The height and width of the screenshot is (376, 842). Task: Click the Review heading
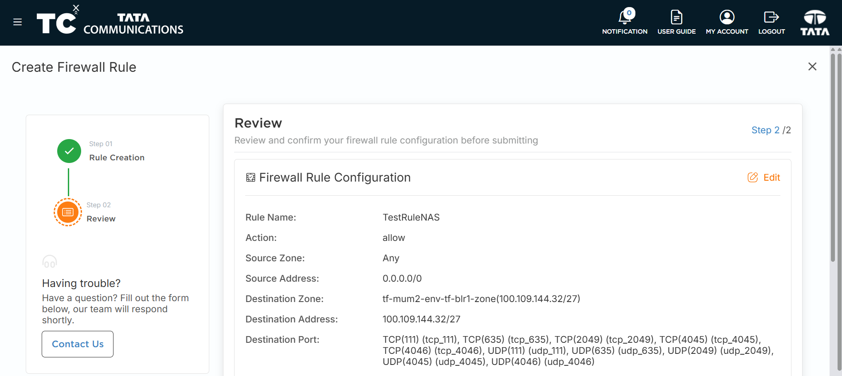(x=258, y=123)
